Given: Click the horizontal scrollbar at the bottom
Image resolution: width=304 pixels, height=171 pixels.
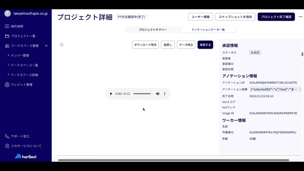Looking at the screenshot, I should (173, 160).
